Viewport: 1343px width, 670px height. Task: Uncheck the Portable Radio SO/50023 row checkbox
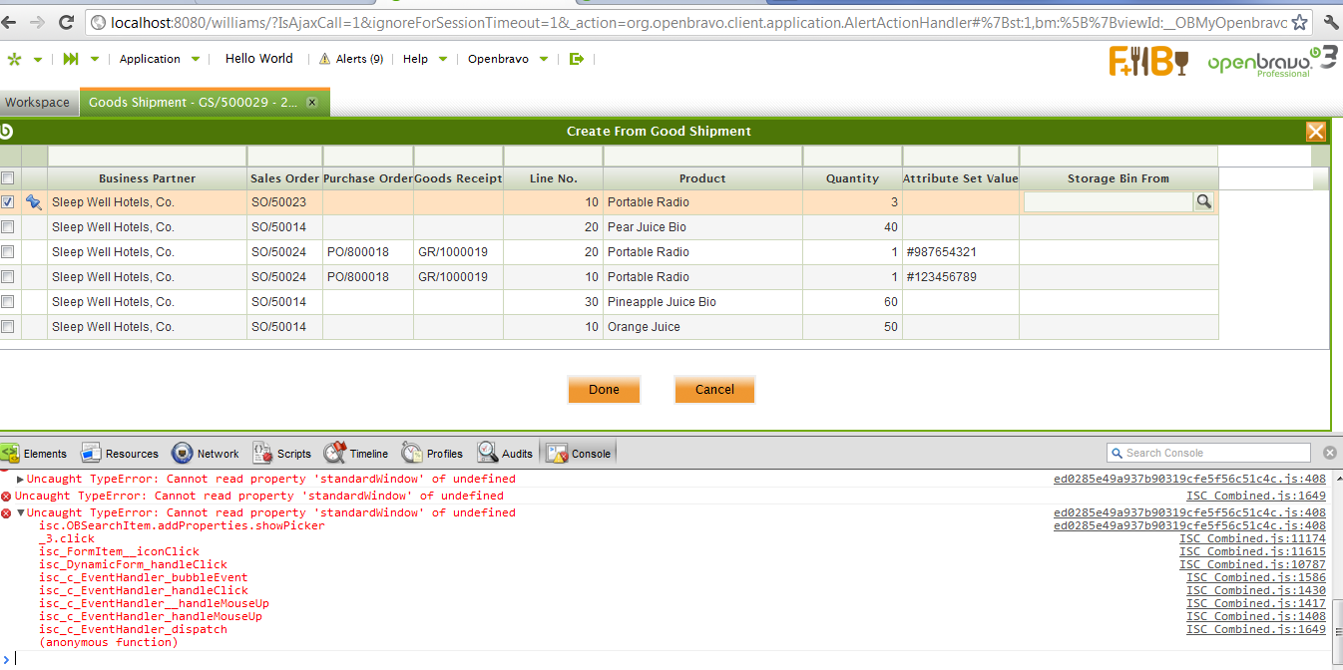coord(8,202)
